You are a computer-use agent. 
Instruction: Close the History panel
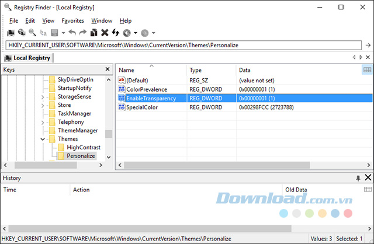click(368, 177)
